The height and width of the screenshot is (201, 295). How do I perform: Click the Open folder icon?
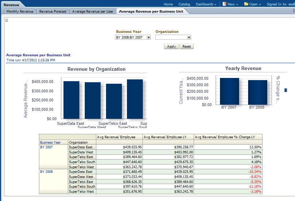click(x=246, y=4)
